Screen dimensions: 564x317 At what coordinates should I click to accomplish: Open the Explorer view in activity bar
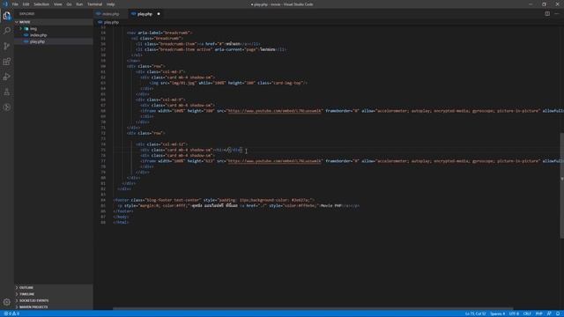tap(7, 16)
